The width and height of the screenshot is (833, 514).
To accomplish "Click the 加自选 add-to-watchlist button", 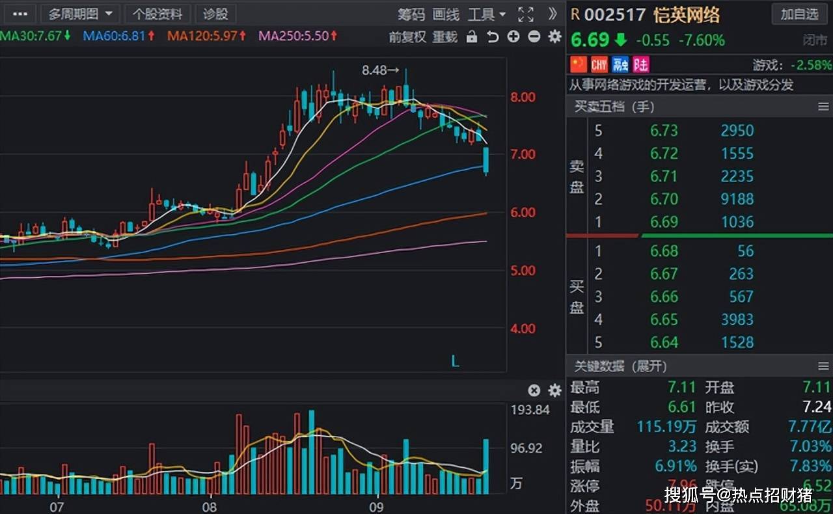I will point(799,14).
